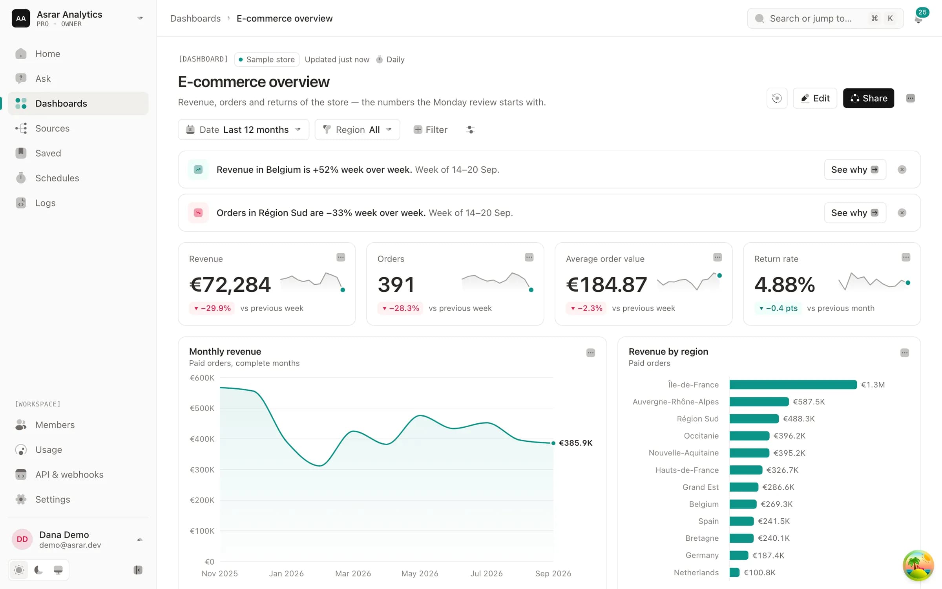942x589 pixels.
Task: Focus the Search or jump to field
Action: point(825,18)
